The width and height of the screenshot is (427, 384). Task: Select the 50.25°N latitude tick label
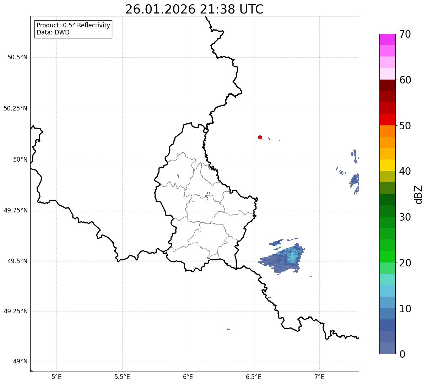pos(15,108)
